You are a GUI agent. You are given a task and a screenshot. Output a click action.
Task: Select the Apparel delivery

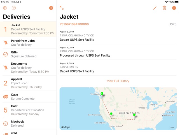point(28,83)
